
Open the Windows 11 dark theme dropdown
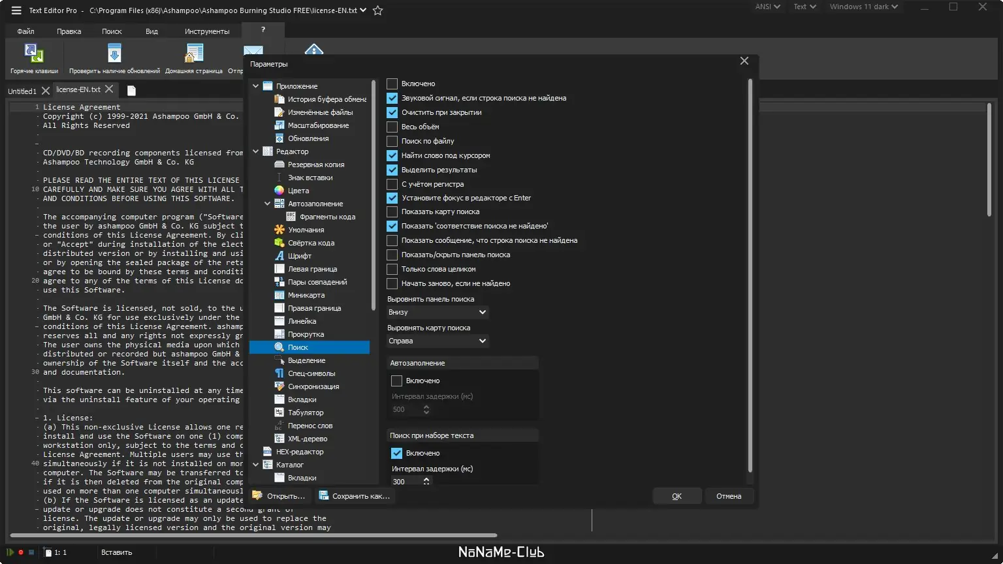pyautogui.click(x=864, y=7)
